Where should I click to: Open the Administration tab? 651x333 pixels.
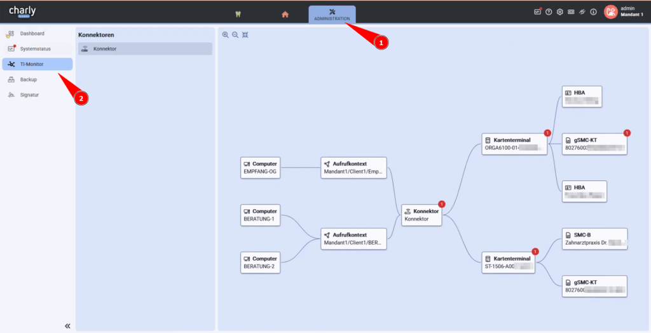tap(332, 15)
